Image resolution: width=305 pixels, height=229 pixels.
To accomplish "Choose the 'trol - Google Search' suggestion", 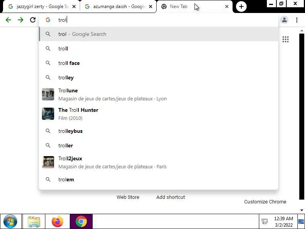I will (159, 34).
